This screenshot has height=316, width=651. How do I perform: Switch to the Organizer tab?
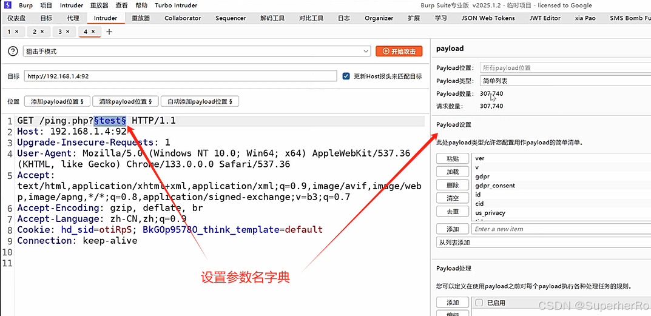tap(379, 18)
